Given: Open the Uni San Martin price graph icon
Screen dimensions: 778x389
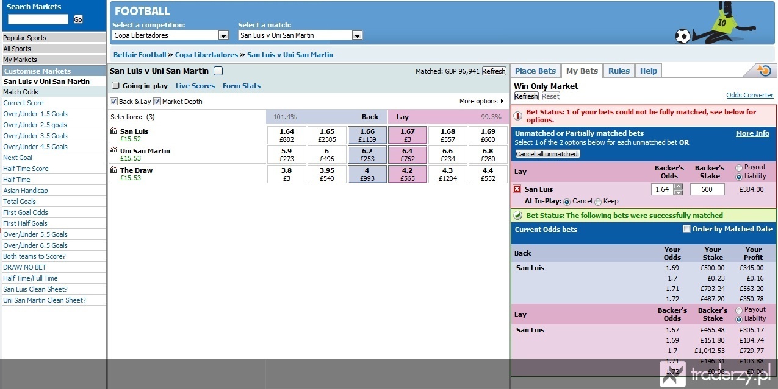Looking at the screenshot, I should [114, 150].
